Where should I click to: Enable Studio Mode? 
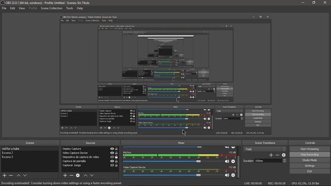click(x=309, y=160)
